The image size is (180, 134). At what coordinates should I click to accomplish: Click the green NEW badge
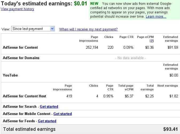(x=94, y=4)
